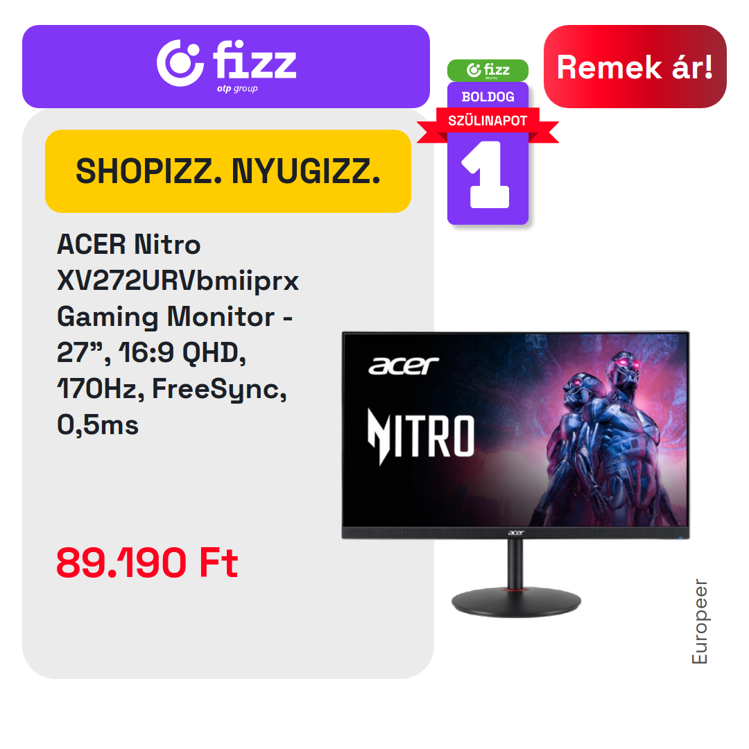Click the fizz circular logo icon

[180, 63]
